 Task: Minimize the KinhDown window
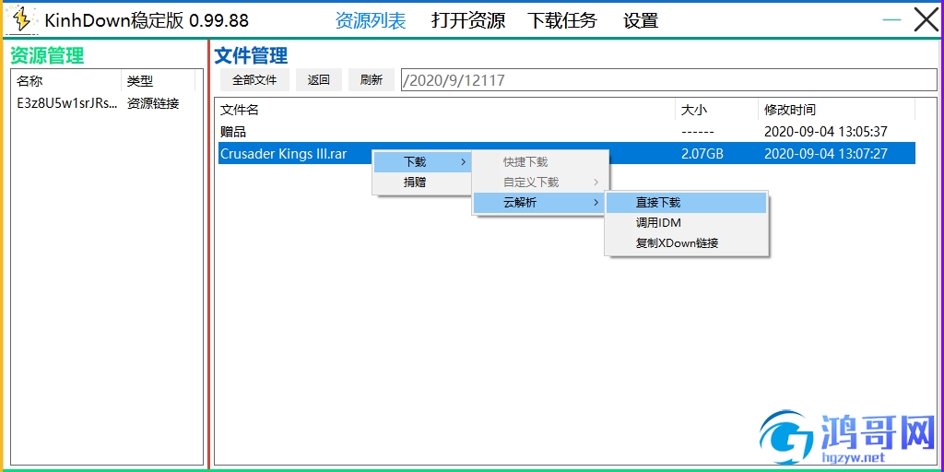point(891,20)
